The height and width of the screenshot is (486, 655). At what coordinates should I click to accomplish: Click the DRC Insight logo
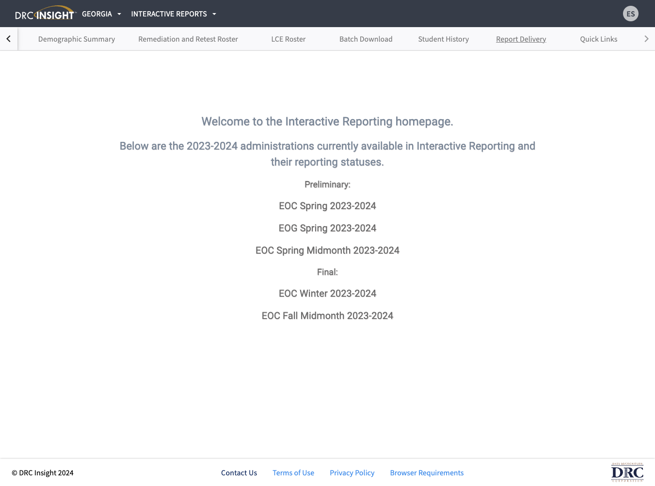tap(46, 14)
